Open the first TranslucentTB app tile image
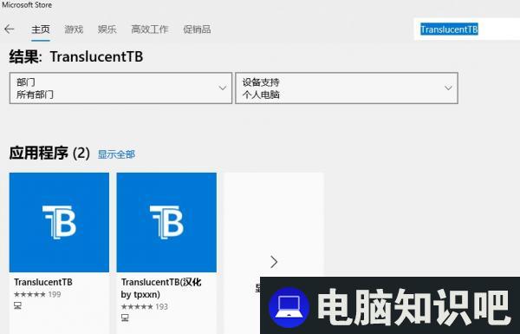This screenshot has width=520, height=334. point(59,222)
